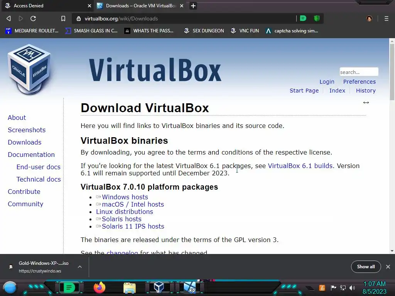Open the changelog link
The image size is (395, 296).
coord(122,252)
